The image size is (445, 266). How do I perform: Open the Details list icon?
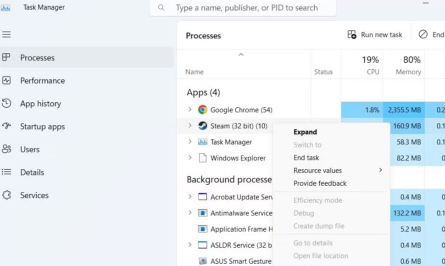pos(6,172)
